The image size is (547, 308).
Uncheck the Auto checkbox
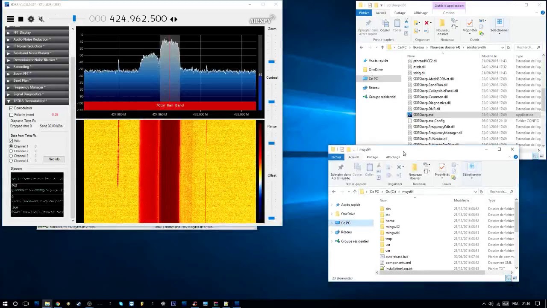coord(11,141)
